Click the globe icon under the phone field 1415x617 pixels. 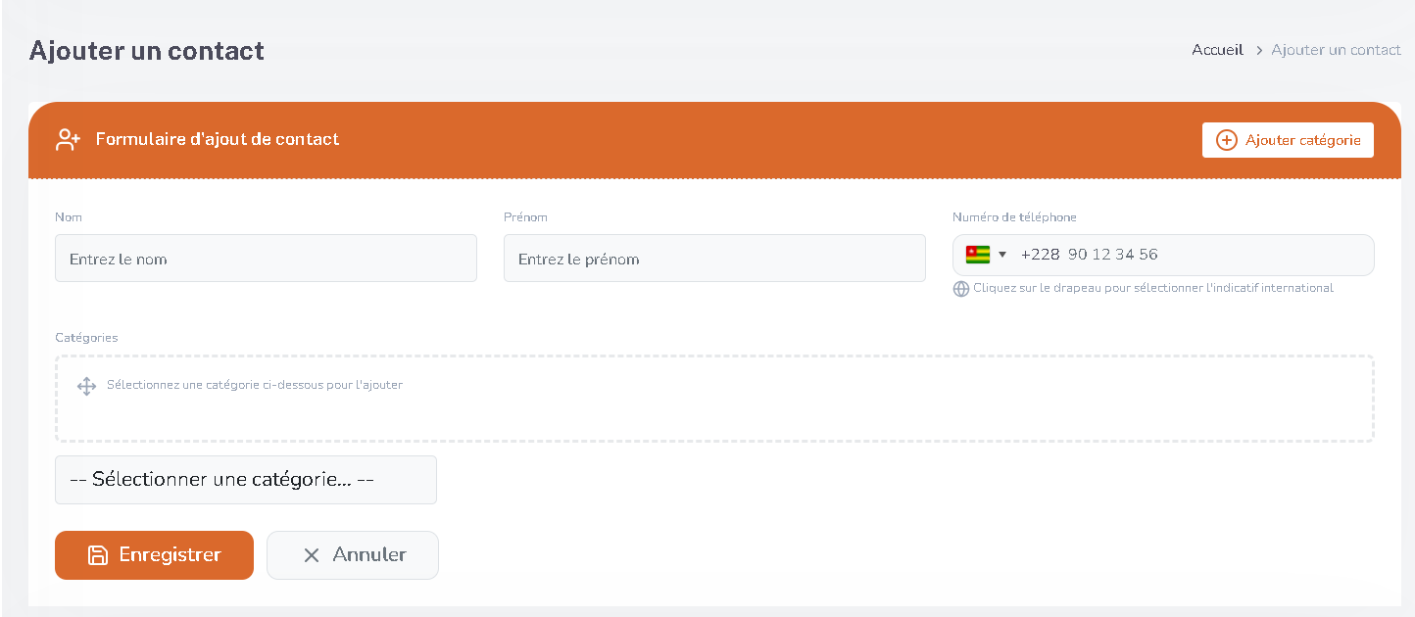(961, 289)
